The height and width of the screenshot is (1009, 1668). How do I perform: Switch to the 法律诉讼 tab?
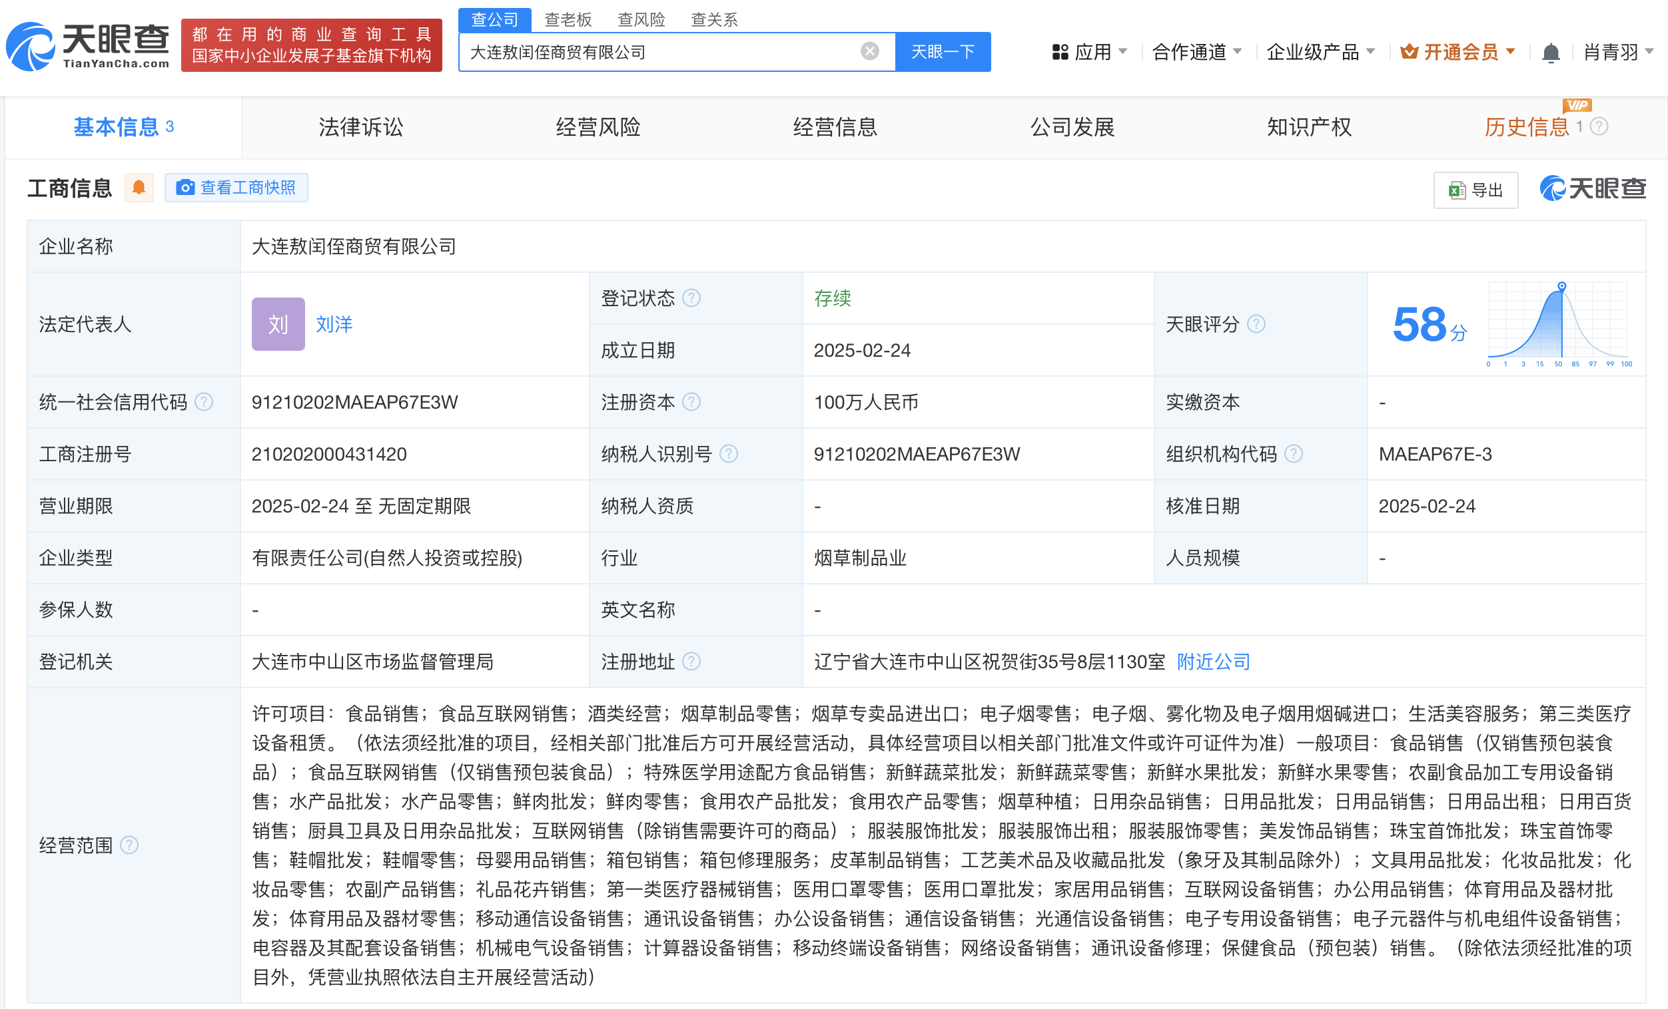coord(360,127)
